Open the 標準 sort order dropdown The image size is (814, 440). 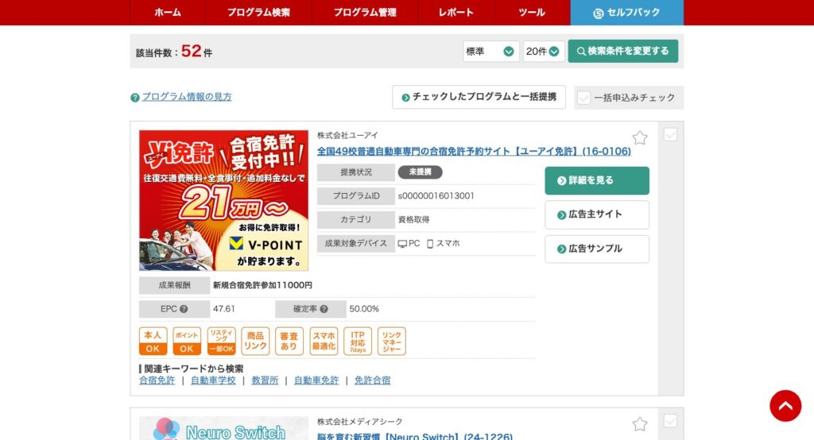tap(490, 52)
